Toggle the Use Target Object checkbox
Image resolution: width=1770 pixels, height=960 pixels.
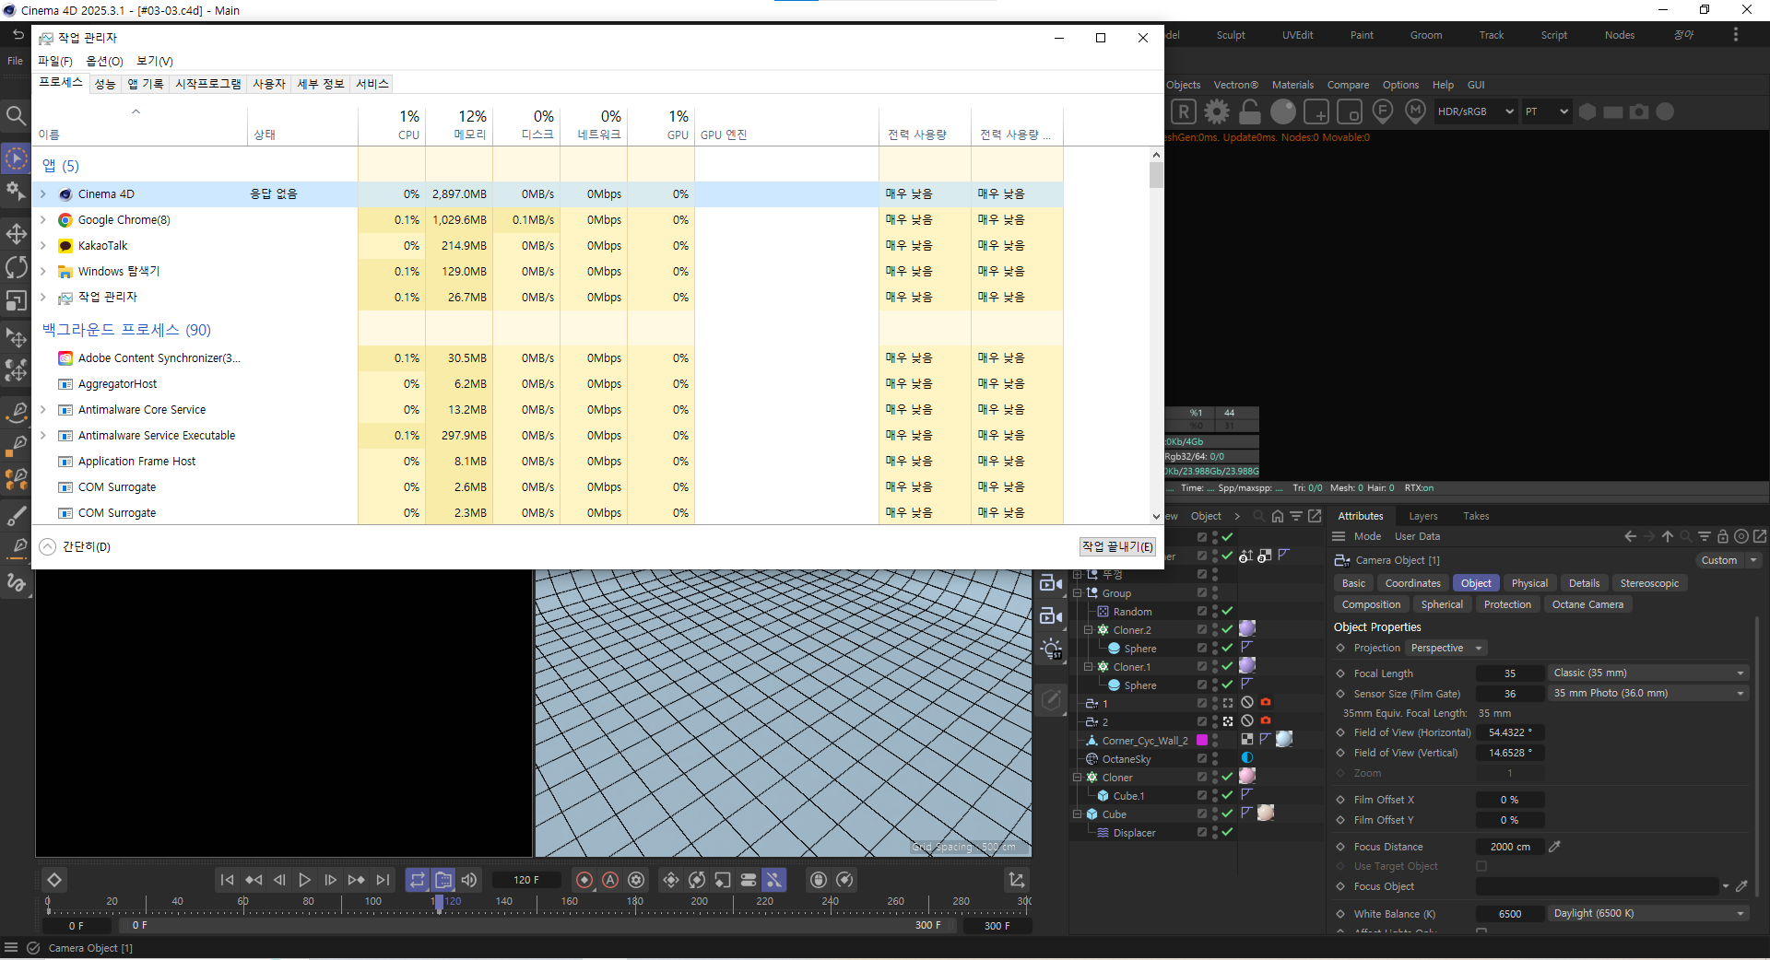pos(1481,866)
